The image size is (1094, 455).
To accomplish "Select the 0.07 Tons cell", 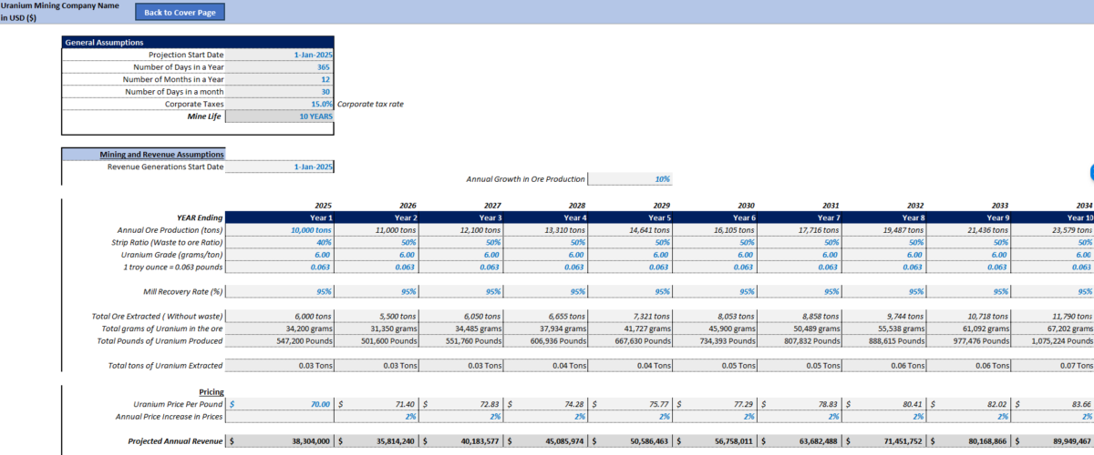I will 1052,365.
